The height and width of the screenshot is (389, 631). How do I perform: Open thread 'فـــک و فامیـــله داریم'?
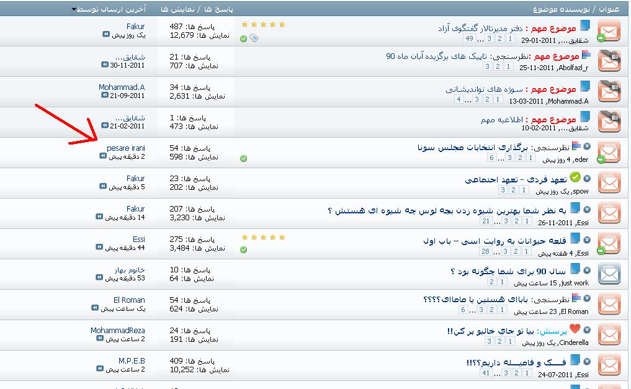516,362
